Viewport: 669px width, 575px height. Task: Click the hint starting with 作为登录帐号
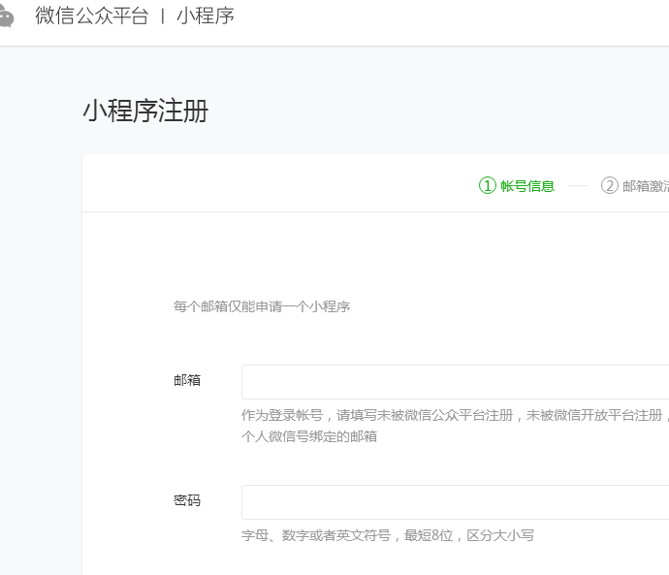point(455,415)
